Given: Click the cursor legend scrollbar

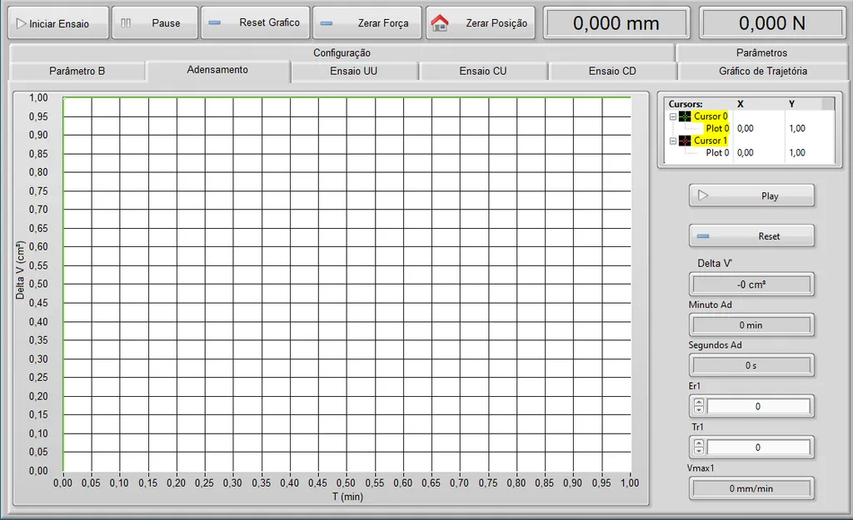Looking at the screenshot, I should 828,104.
